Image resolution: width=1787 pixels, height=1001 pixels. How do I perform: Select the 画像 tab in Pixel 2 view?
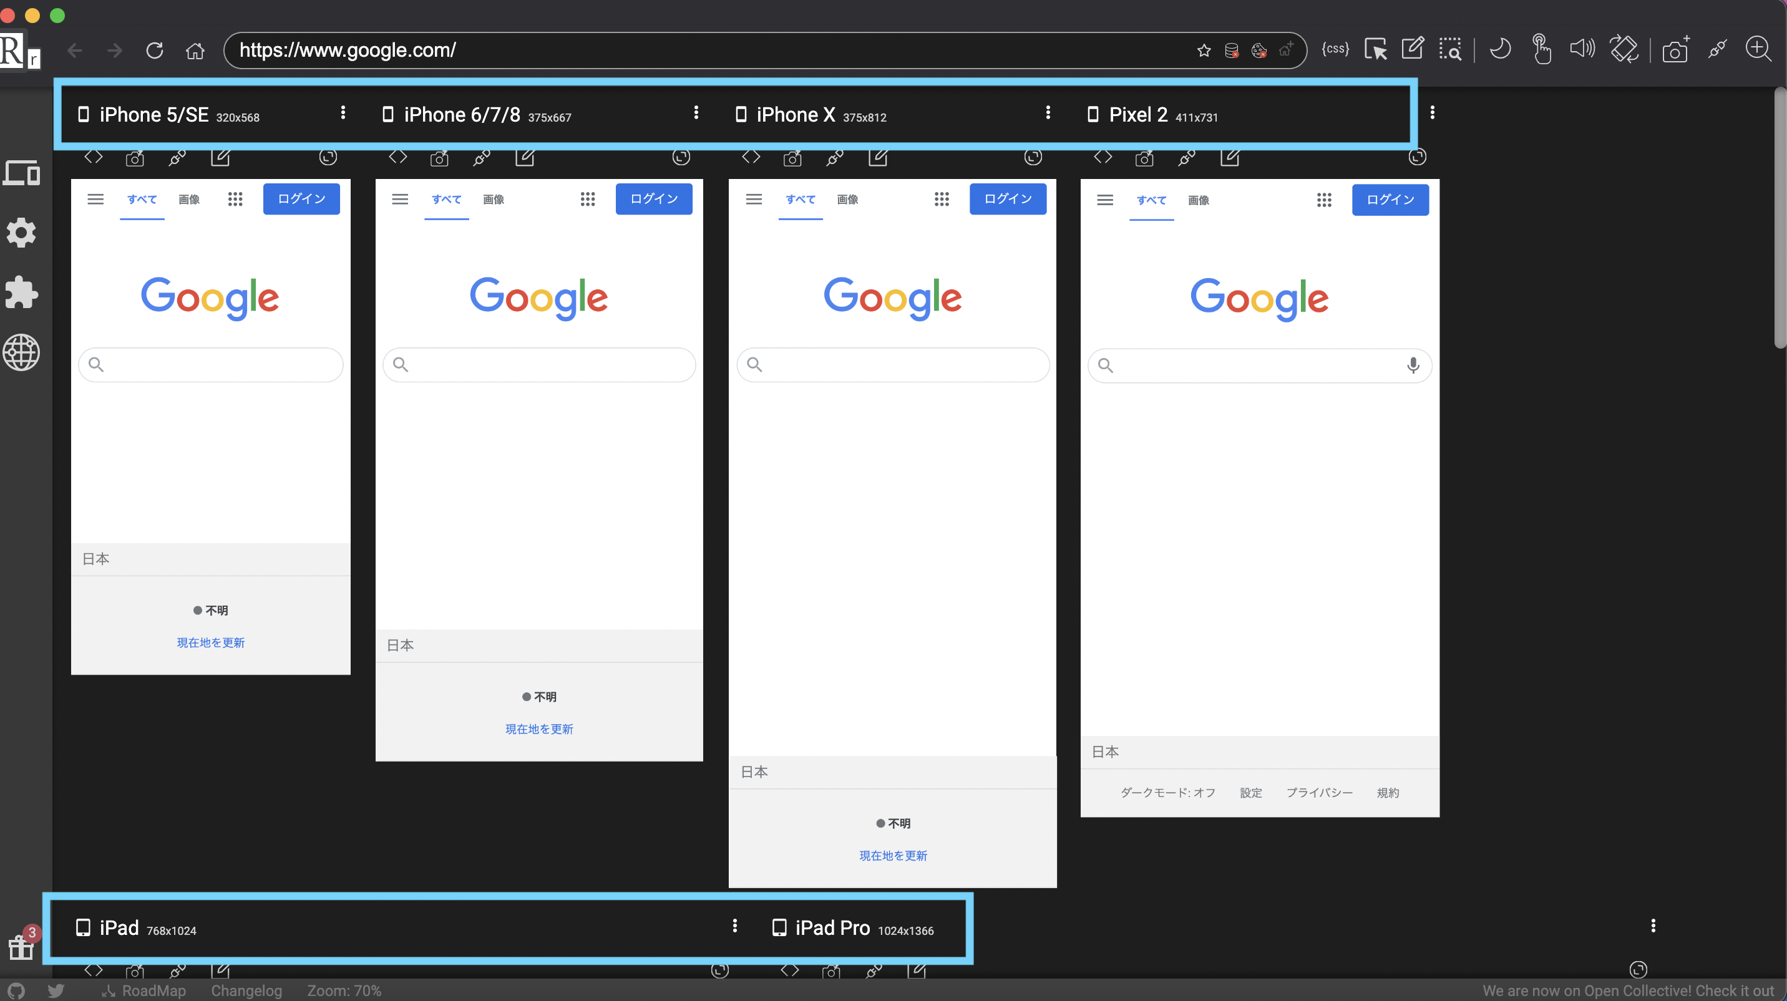[x=1199, y=200]
